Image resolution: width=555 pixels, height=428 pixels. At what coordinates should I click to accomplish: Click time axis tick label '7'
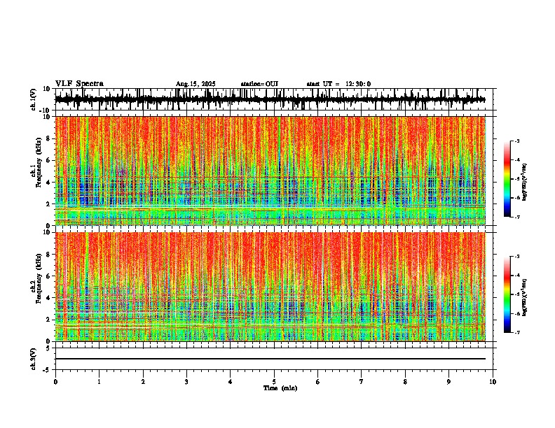point(362,382)
